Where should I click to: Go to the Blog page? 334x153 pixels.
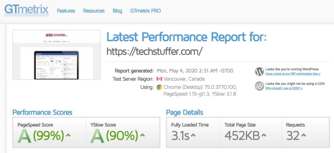click(x=117, y=11)
